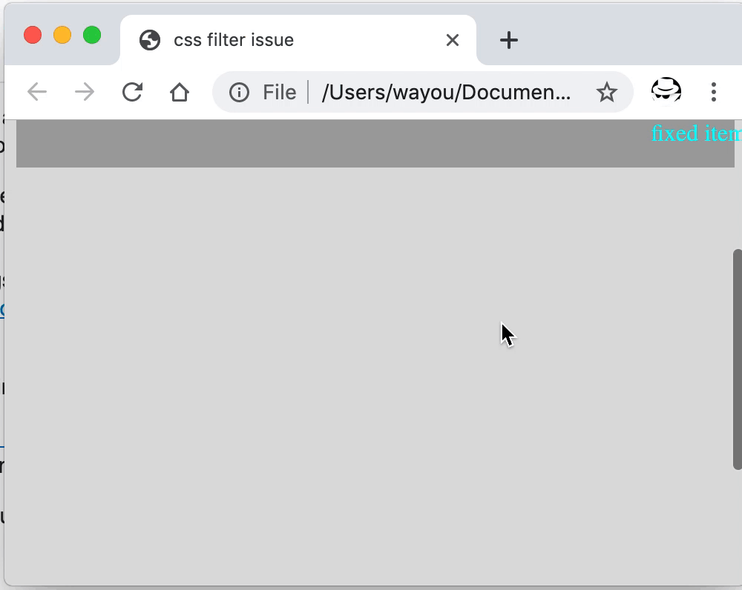Reload the css filter issue page

(133, 92)
